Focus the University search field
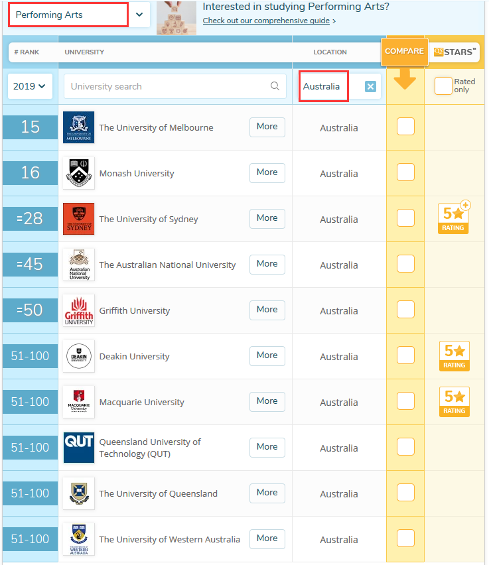 pos(175,86)
